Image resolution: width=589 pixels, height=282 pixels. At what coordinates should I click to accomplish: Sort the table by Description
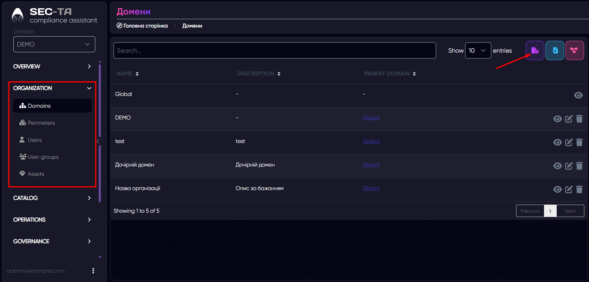tap(259, 74)
